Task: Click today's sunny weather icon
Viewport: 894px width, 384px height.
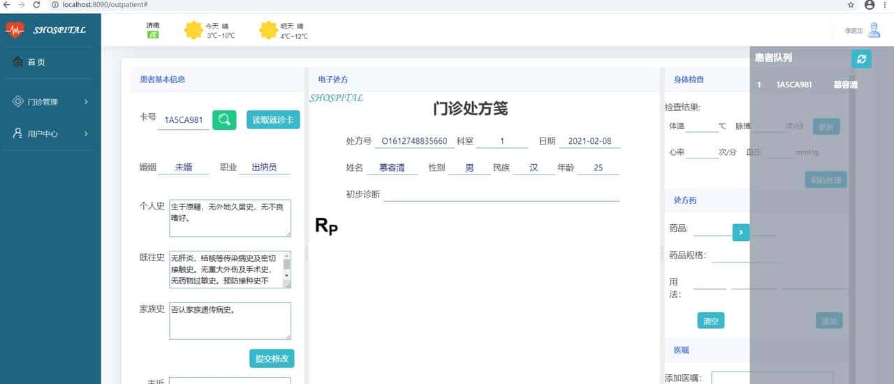Action: pyautogui.click(x=193, y=30)
